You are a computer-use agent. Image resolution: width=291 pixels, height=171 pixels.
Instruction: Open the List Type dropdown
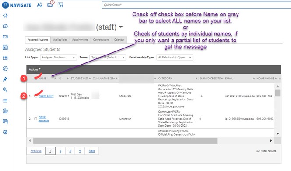tap(58, 58)
